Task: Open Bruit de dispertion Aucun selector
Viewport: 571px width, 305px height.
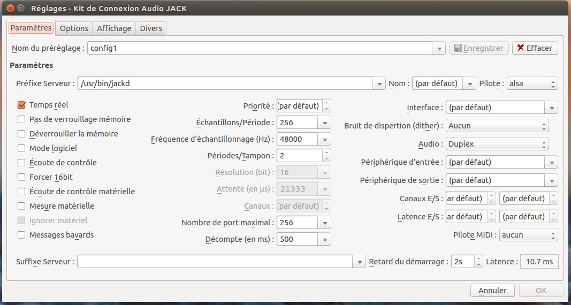Action: click(x=498, y=126)
